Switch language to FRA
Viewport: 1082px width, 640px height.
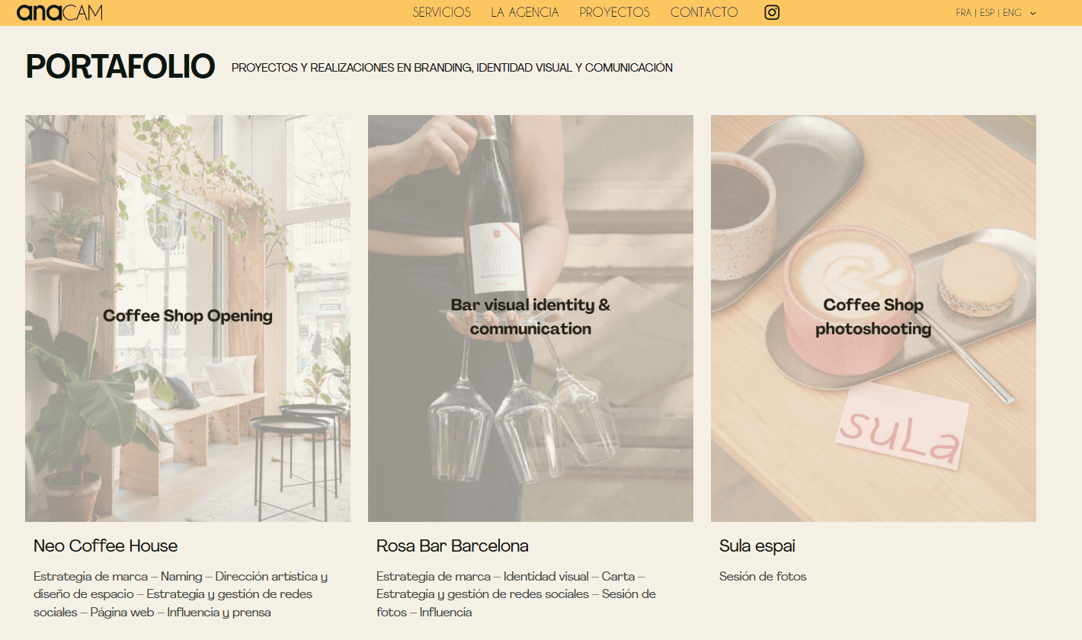[963, 13]
